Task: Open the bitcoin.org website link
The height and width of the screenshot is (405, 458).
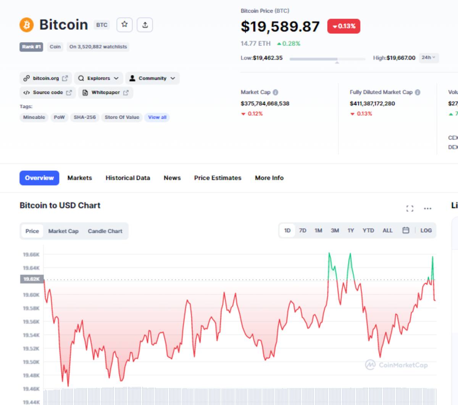Action: pyautogui.click(x=46, y=78)
